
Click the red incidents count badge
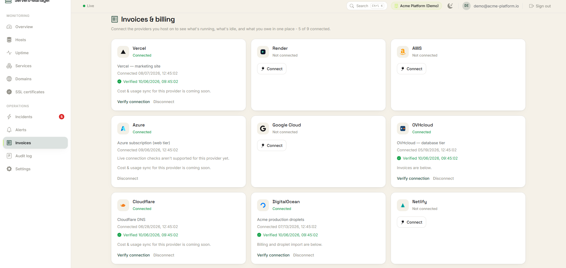click(62, 117)
